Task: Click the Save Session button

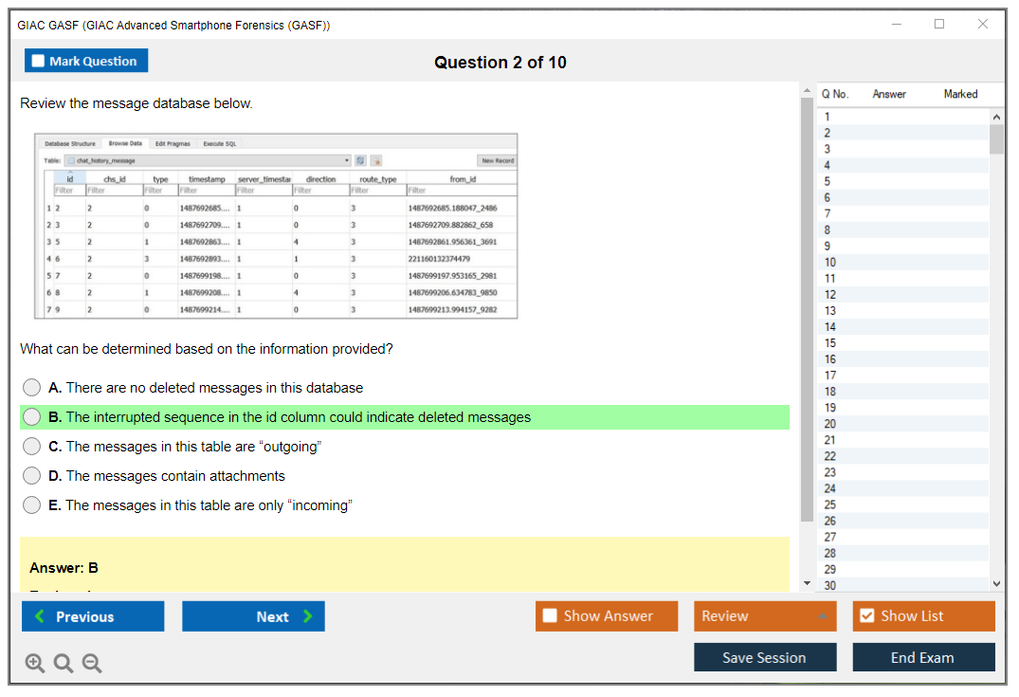Action: point(765,657)
